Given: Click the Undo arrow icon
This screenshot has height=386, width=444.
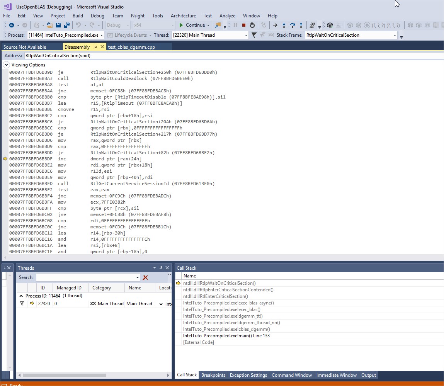Looking at the screenshot, I should pos(78,25).
